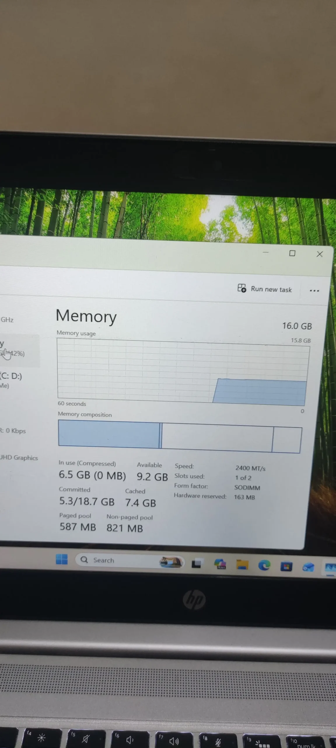Click the Windows Start button
336x748 pixels.
tap(62, 559)
